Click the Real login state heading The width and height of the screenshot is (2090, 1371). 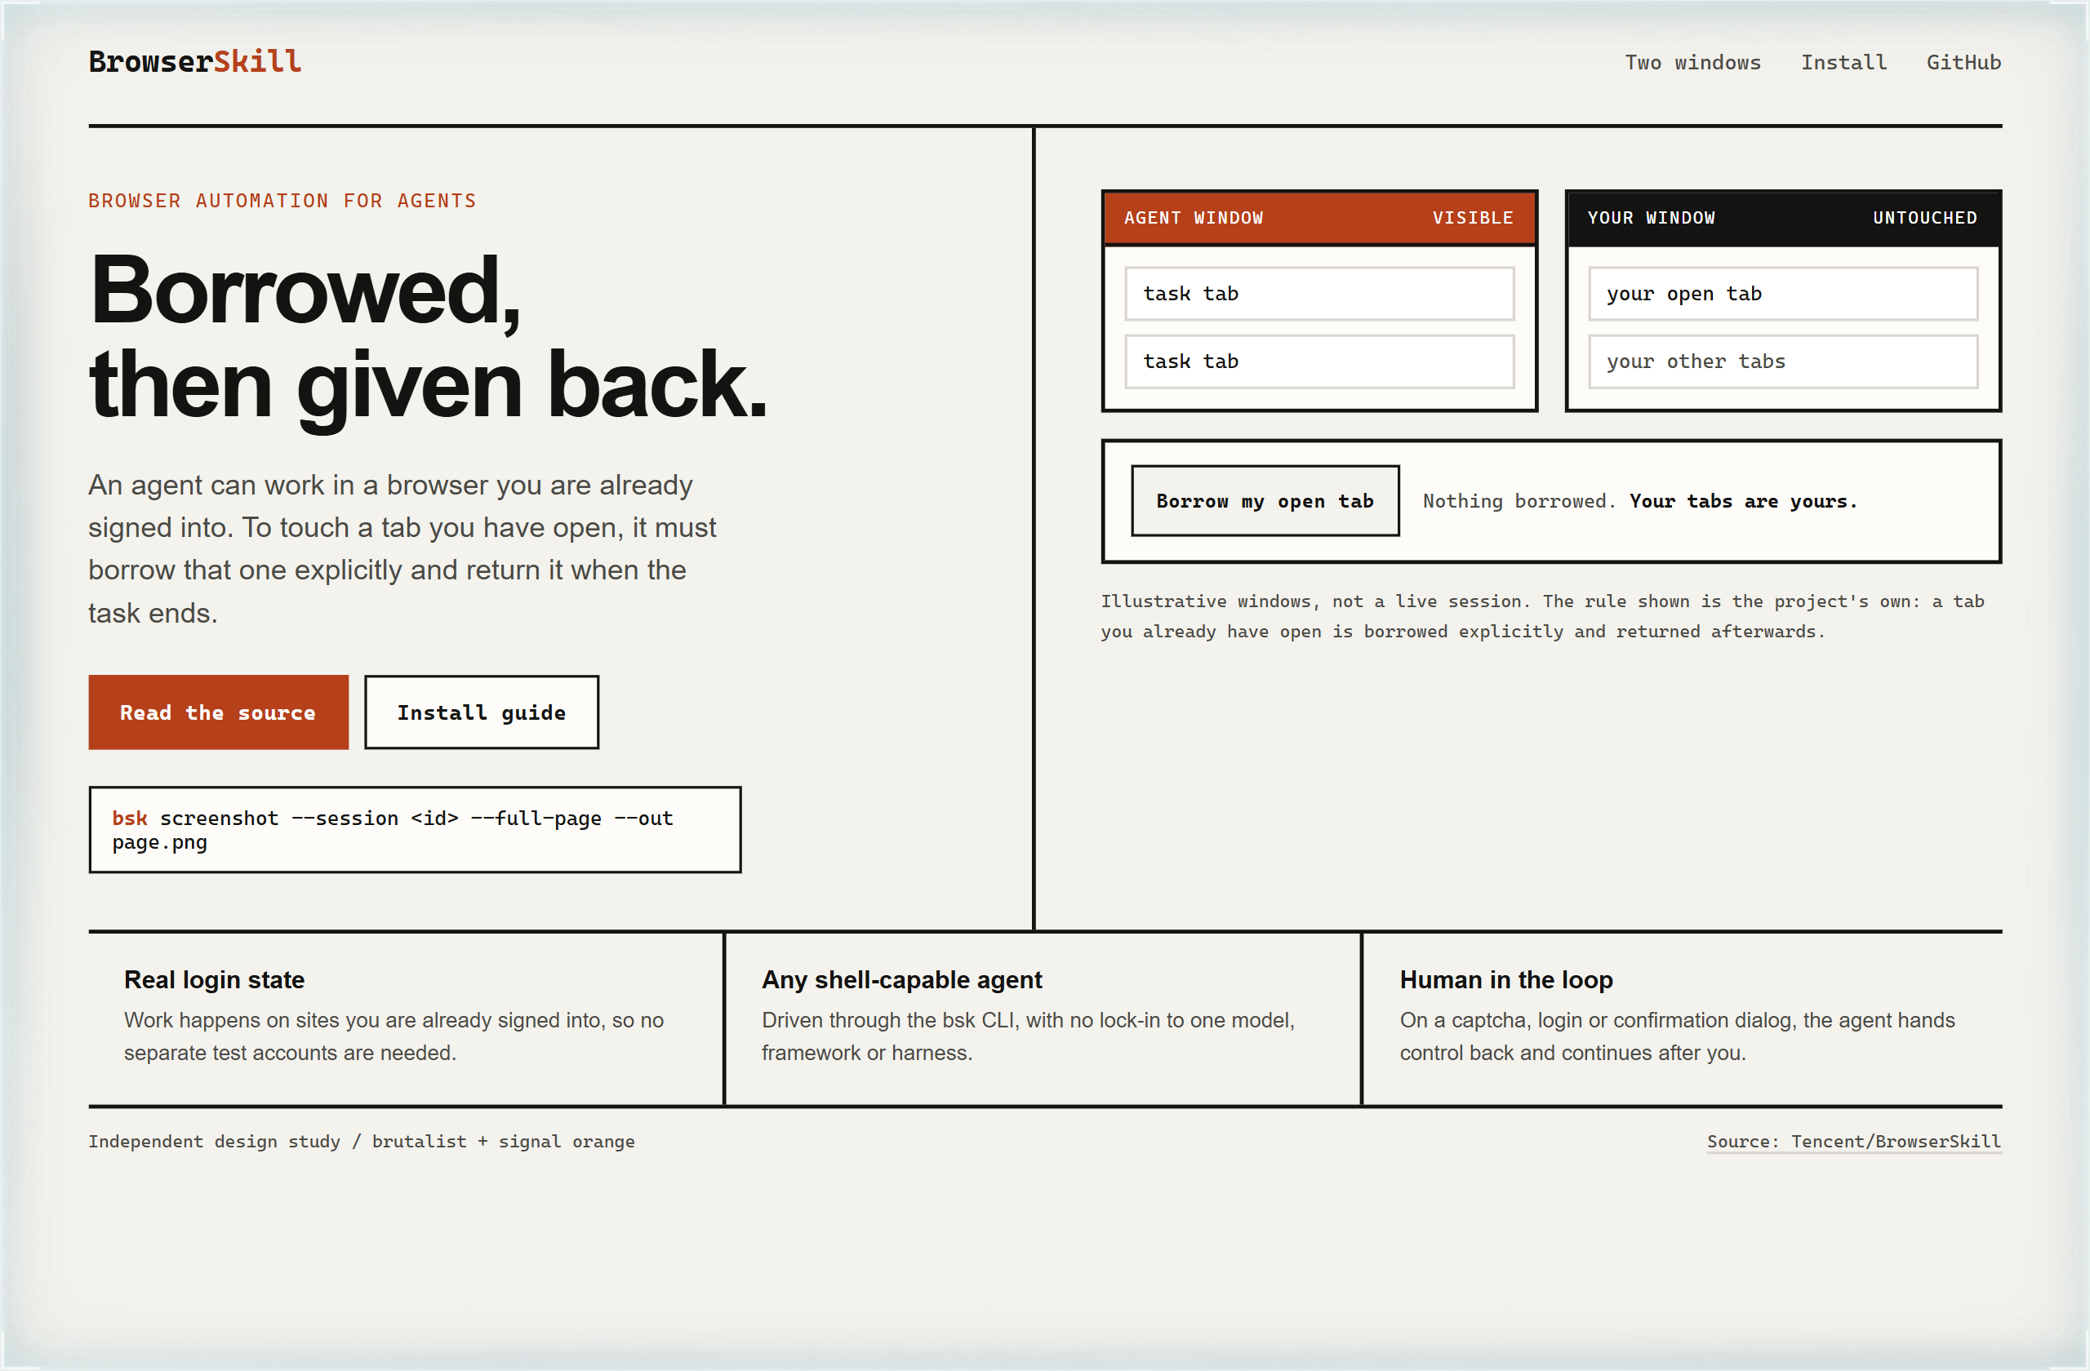tap(214, 979)
